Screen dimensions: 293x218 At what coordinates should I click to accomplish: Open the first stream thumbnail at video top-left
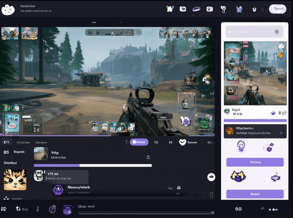tap(10, 33)
